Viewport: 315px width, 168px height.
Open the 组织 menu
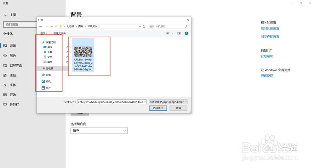point(44,34)
